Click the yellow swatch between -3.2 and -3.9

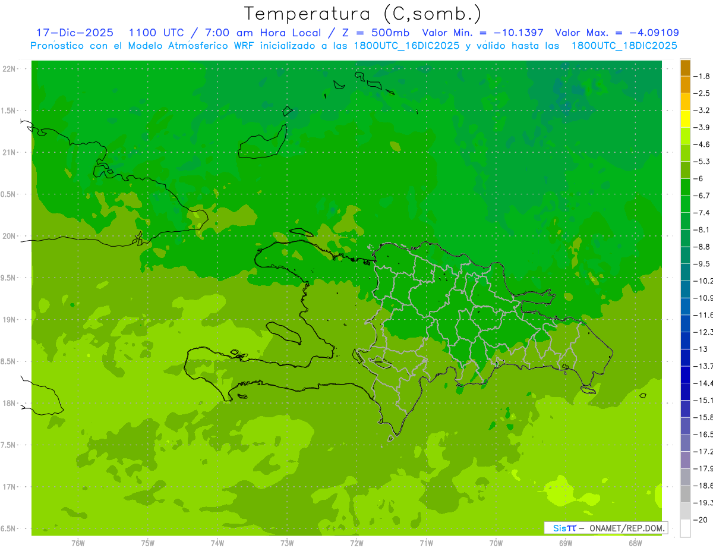pyautogui.click(x=685, y=119)
